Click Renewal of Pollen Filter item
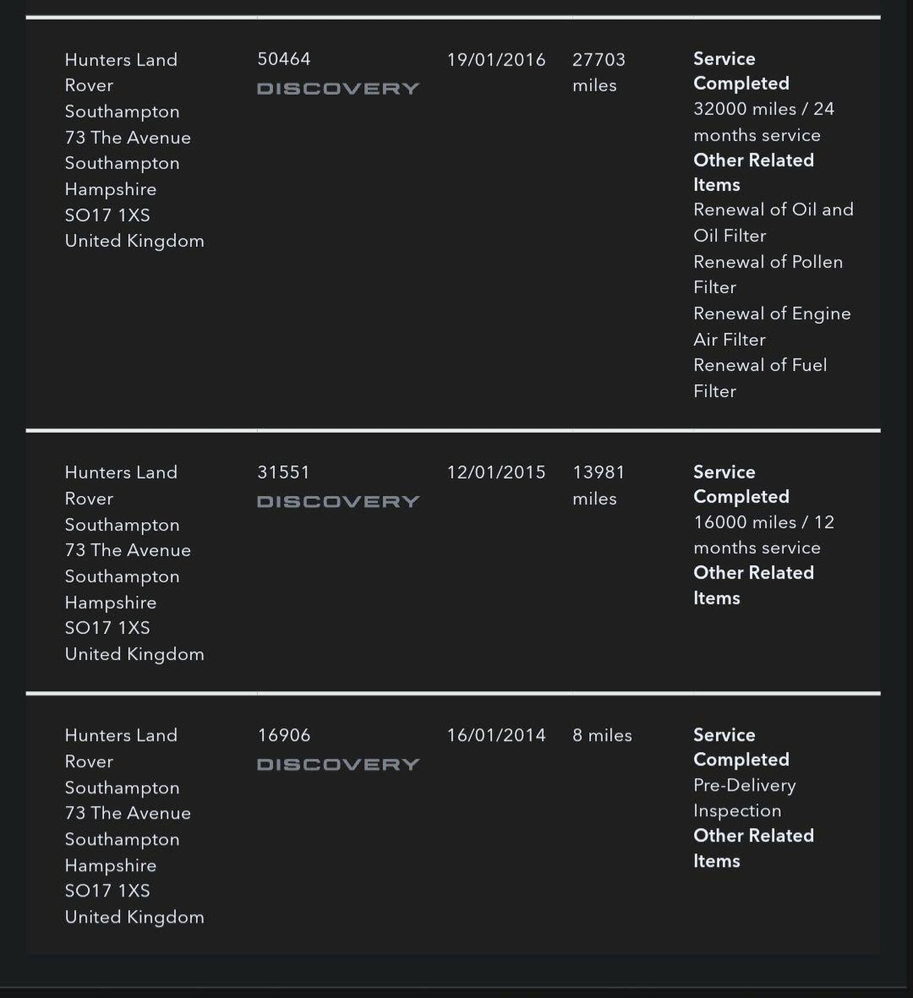Viewport: 913px width, 998px height. (768, 274)
